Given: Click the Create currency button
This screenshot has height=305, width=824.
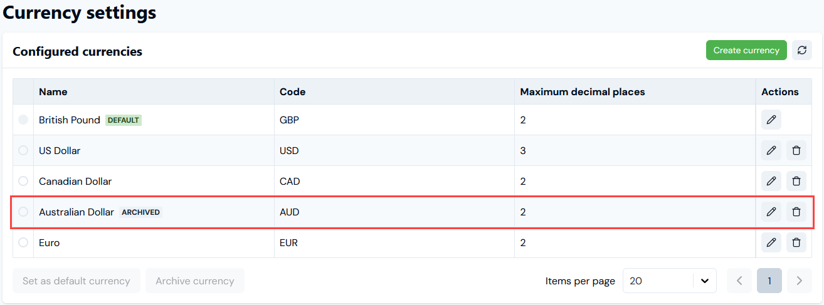Looking at the screenshot, I should 746,50.
